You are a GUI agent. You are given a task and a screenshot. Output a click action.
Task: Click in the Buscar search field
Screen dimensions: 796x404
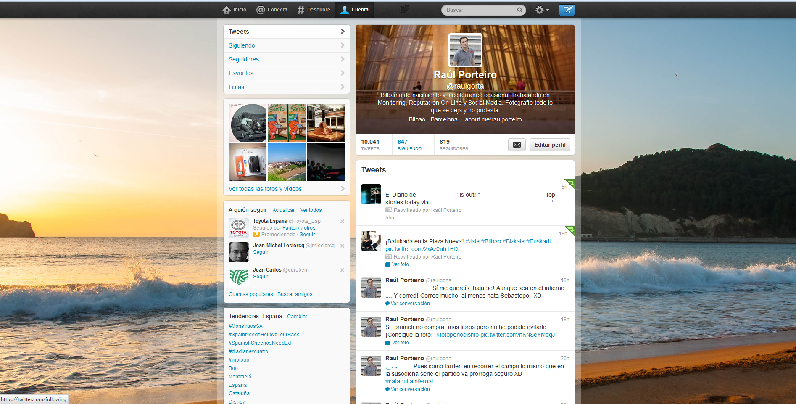[x=479, y=10]
